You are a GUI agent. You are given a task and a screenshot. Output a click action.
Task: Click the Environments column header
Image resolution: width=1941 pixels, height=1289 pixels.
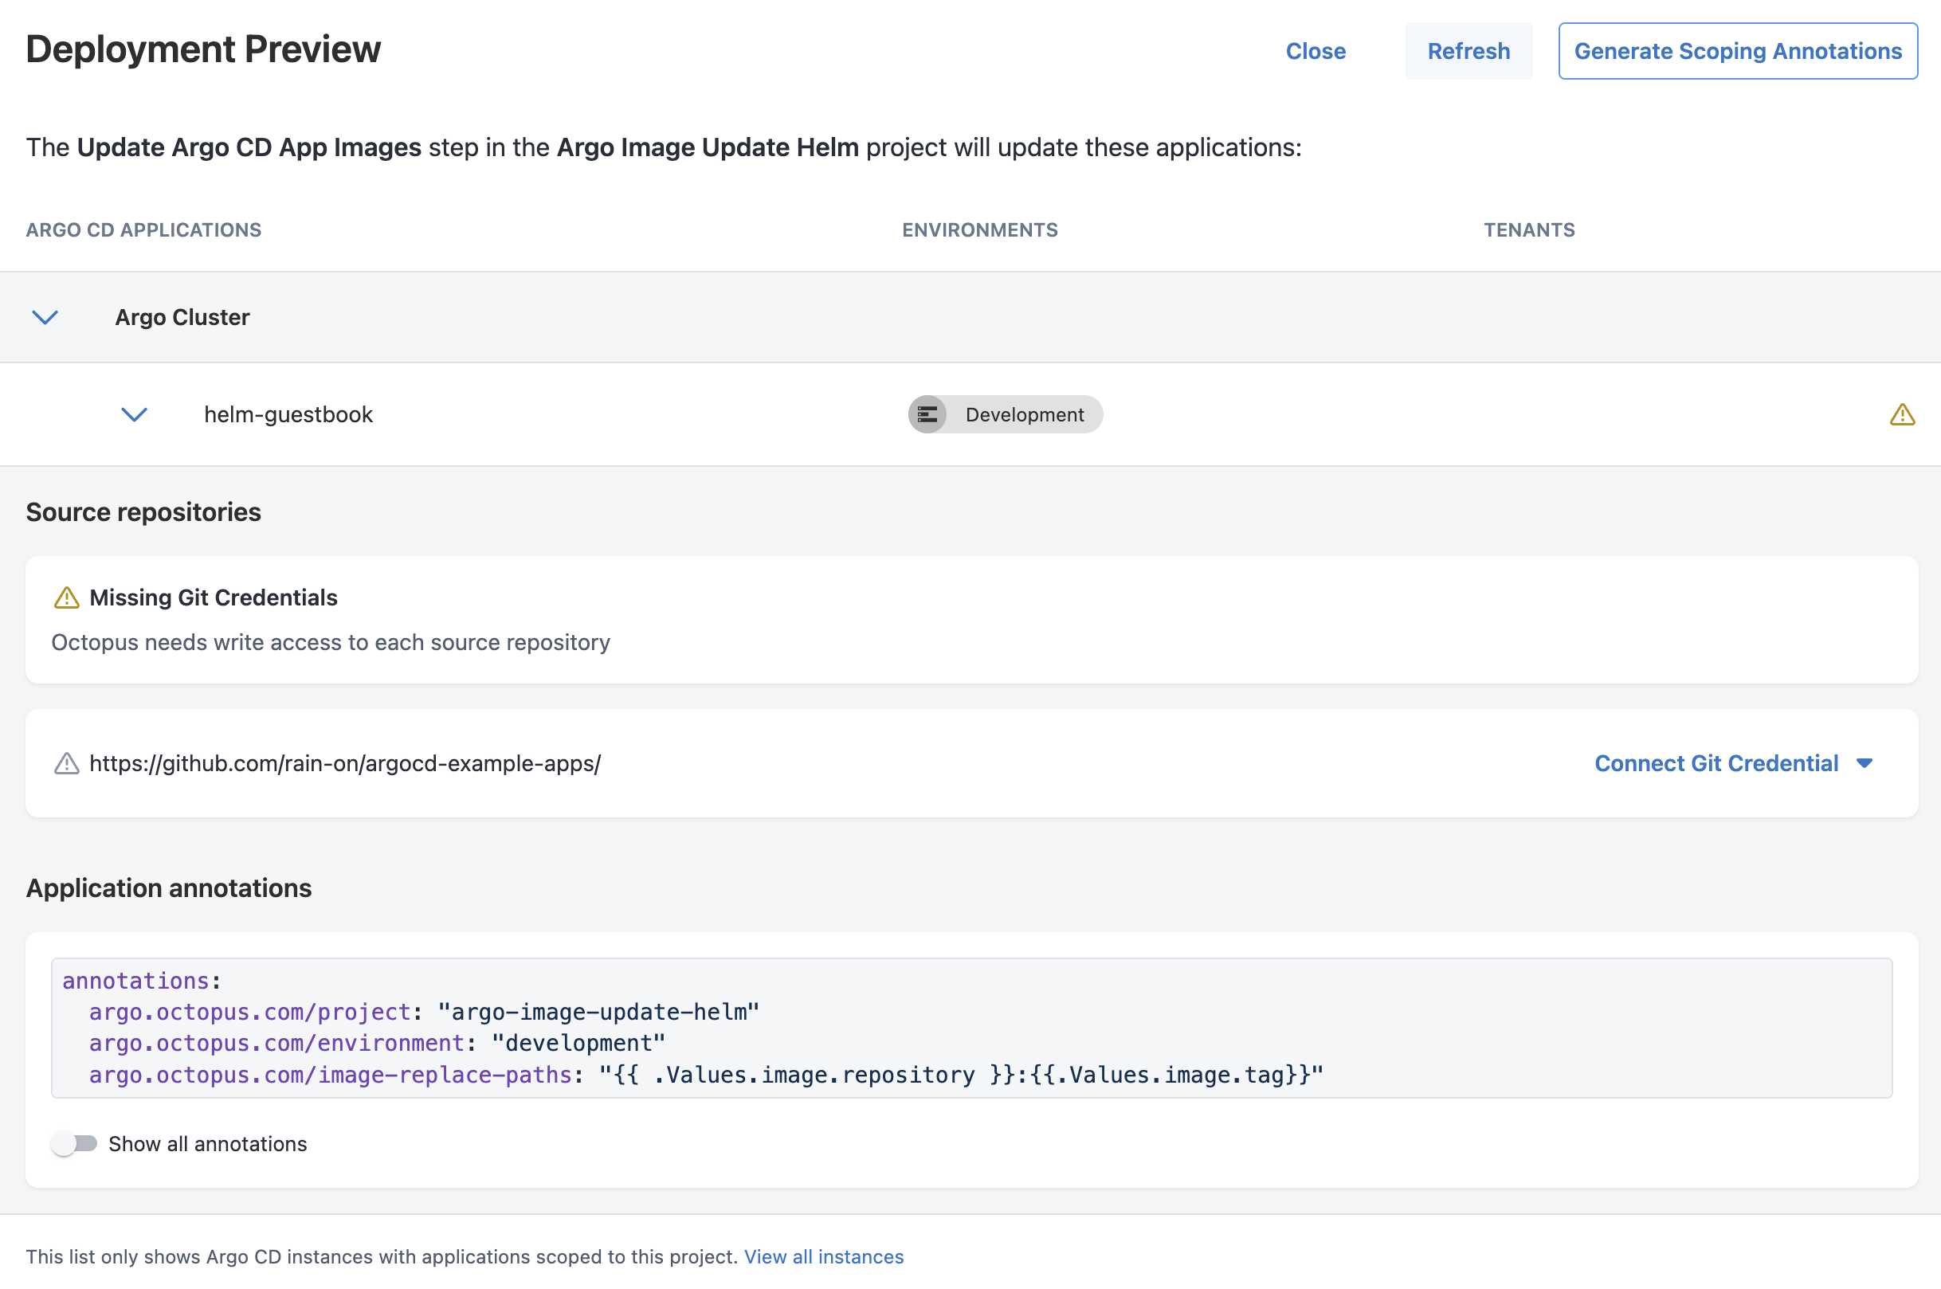pyautogui.click(x=979, y=230)
